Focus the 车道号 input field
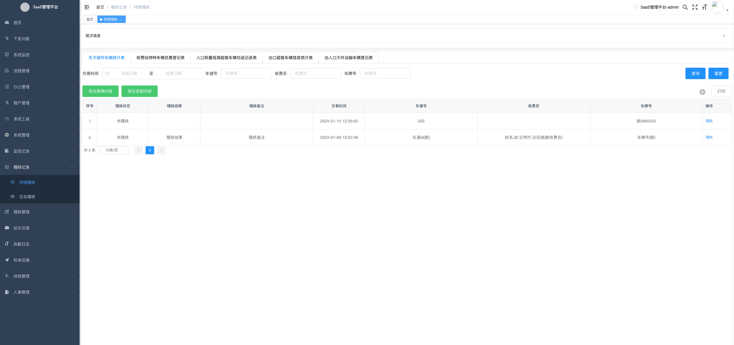The image size is (734, 345). pos(246,73)
